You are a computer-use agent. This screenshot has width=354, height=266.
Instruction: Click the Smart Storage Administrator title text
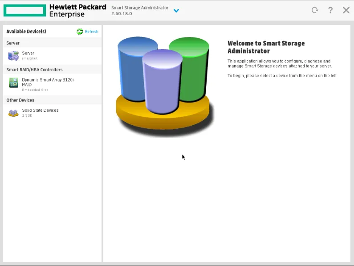140,8
